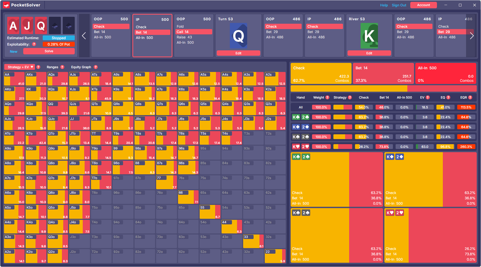Activate the Check action in OOP 486 node
This screenshot has width=481, height=267.
(x=283, y=26)
